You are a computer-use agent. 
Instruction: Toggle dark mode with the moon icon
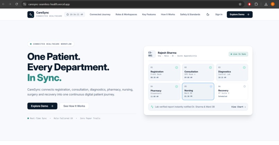pos(208,14)
